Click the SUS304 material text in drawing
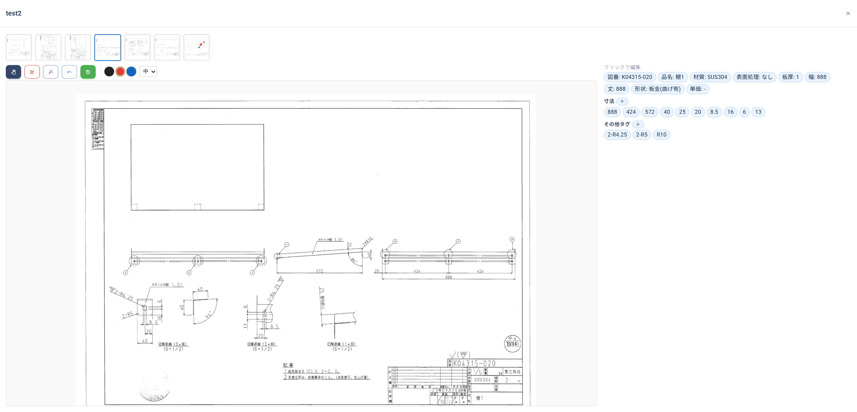The width and height of the screenshot is (857, 412). [x=482, y=380]
